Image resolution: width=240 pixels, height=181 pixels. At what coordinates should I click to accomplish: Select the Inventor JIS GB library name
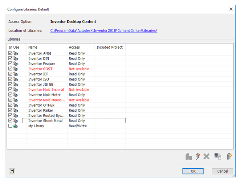click(x=41, y=85)
